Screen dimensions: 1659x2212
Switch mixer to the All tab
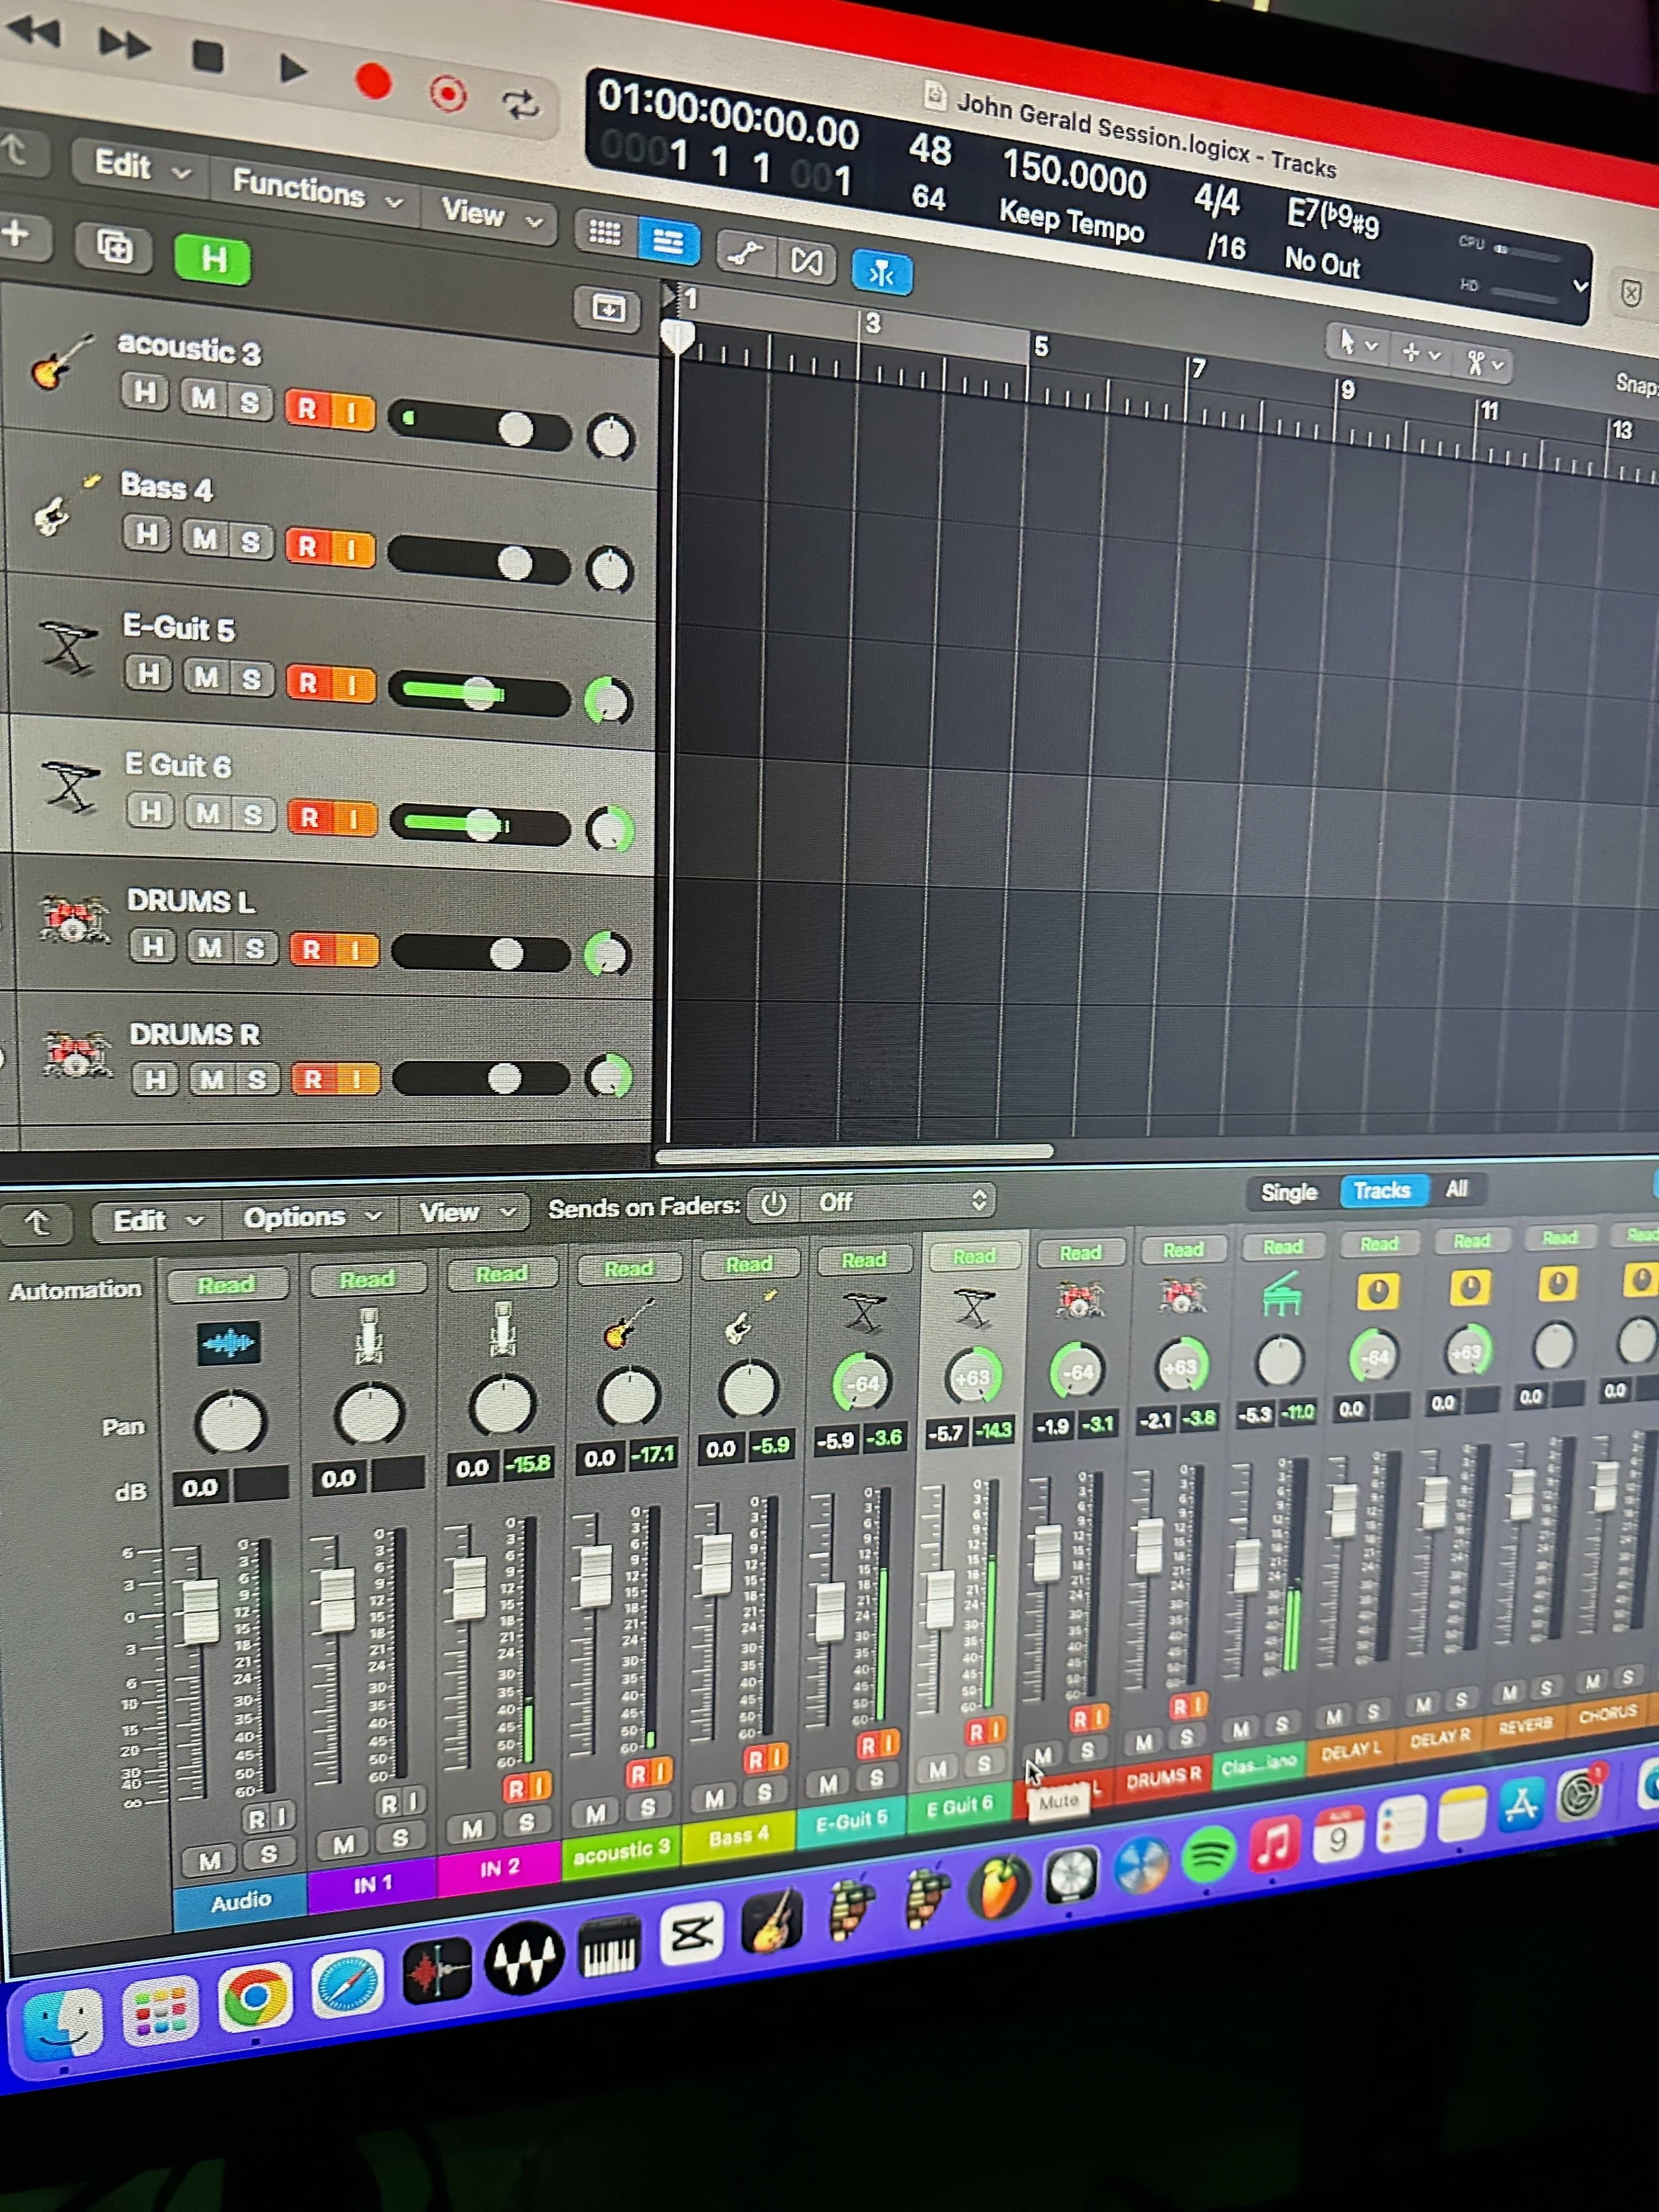pos(1456,1189)
